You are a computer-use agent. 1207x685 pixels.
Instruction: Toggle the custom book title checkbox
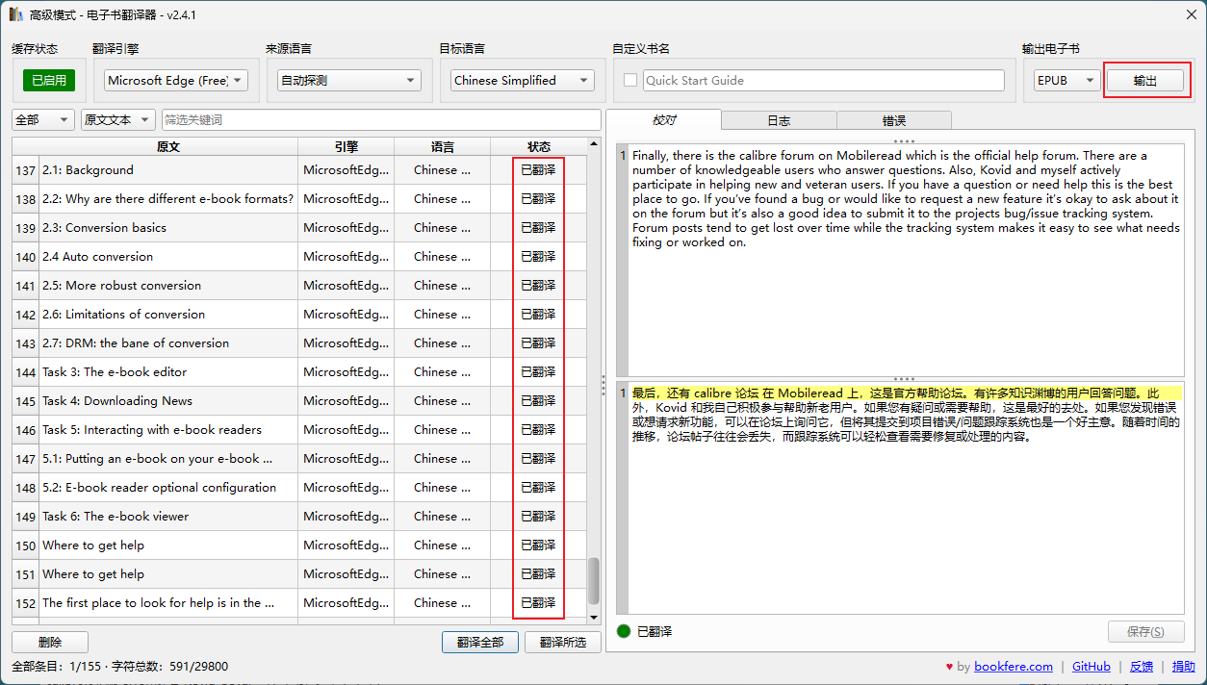point(630,81)
